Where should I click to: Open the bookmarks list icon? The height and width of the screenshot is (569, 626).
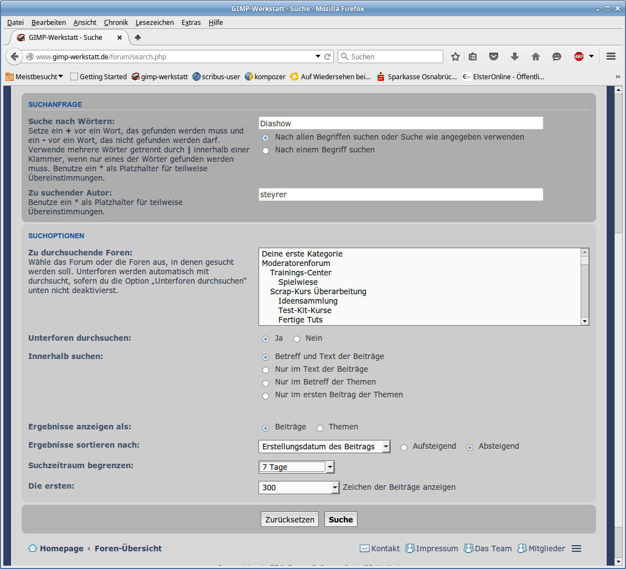pyautogui.click(x=473, y=57)
